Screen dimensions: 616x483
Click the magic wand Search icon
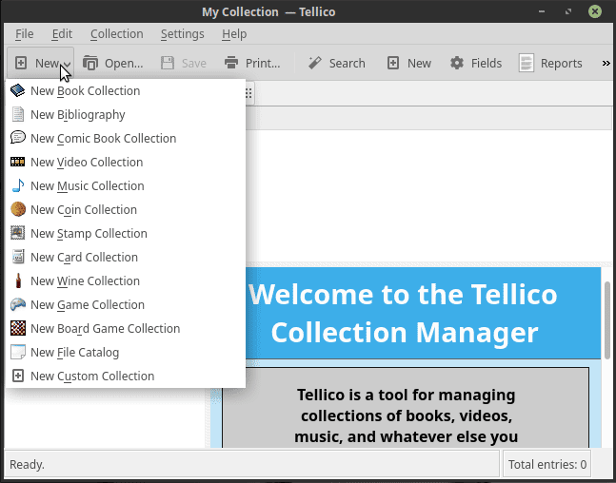click(x=315, y=63)
